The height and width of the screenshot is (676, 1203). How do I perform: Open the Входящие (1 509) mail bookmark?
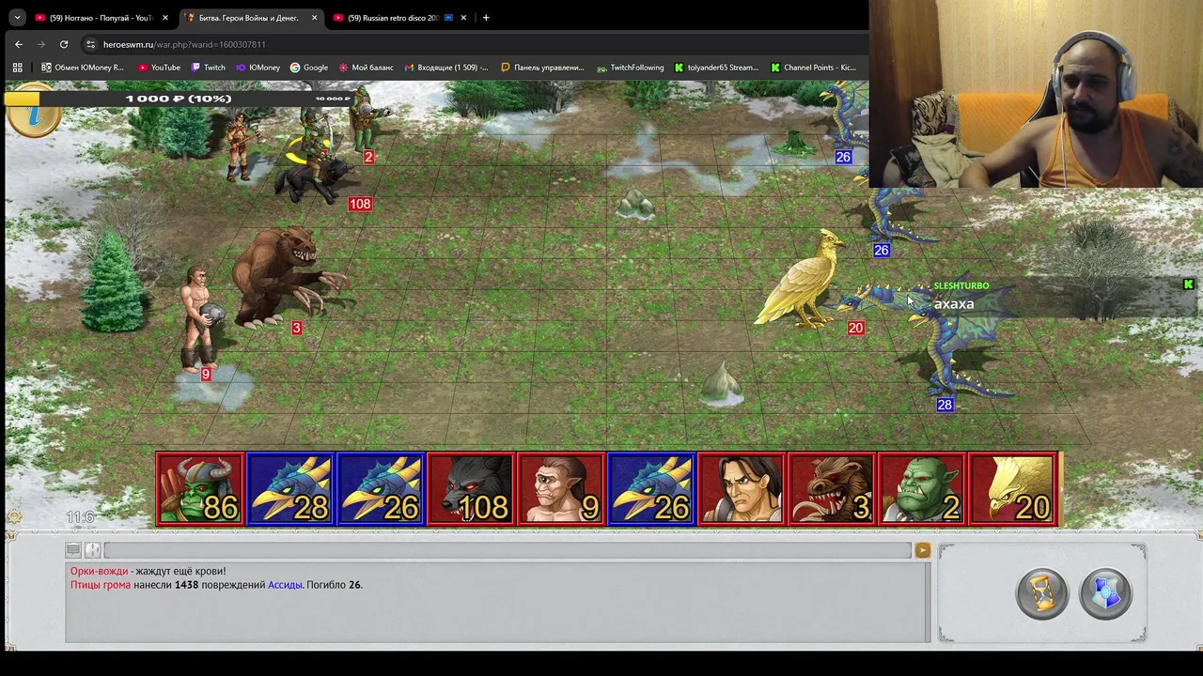pos(446,68)
